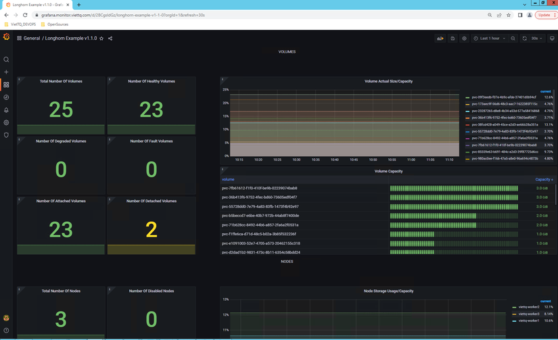This screenshot has height=340, width=558.
Task: Click the Create plus icon in sidebar
Action: [6, 72]
